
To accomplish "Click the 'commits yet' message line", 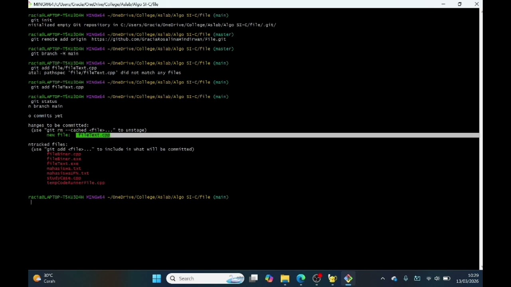I will tap(45, 116).
